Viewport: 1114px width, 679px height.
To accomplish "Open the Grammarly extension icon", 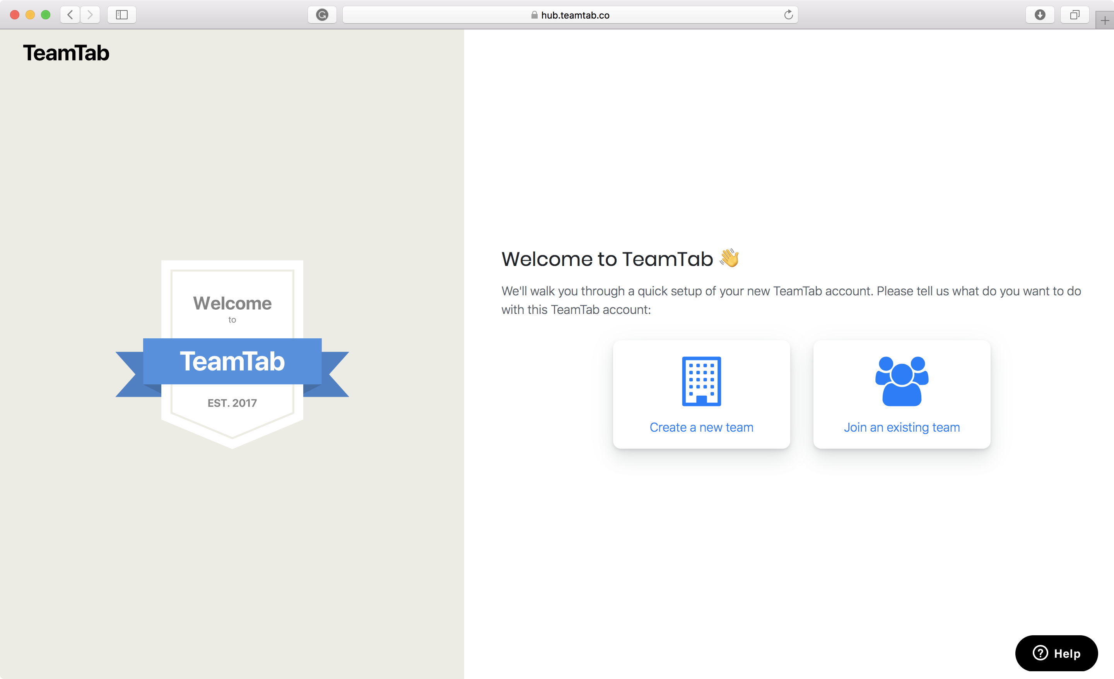I will click(322, 14).
